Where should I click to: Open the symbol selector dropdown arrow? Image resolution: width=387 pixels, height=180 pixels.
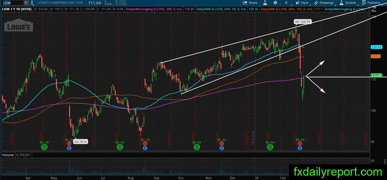pyautogui.click(x=26, y=3)
